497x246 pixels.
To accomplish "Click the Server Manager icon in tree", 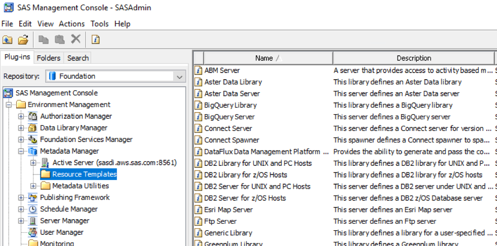I will (33, 221).
